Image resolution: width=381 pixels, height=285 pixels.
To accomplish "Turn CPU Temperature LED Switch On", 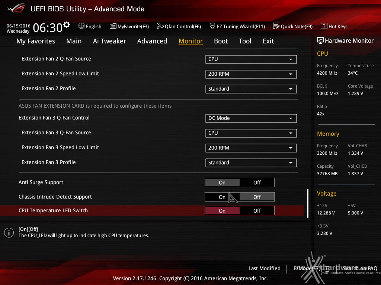I will (x=222, y=211).
